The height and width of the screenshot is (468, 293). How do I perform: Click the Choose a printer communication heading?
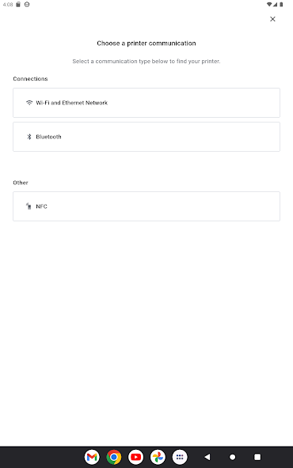coord(146,43)
